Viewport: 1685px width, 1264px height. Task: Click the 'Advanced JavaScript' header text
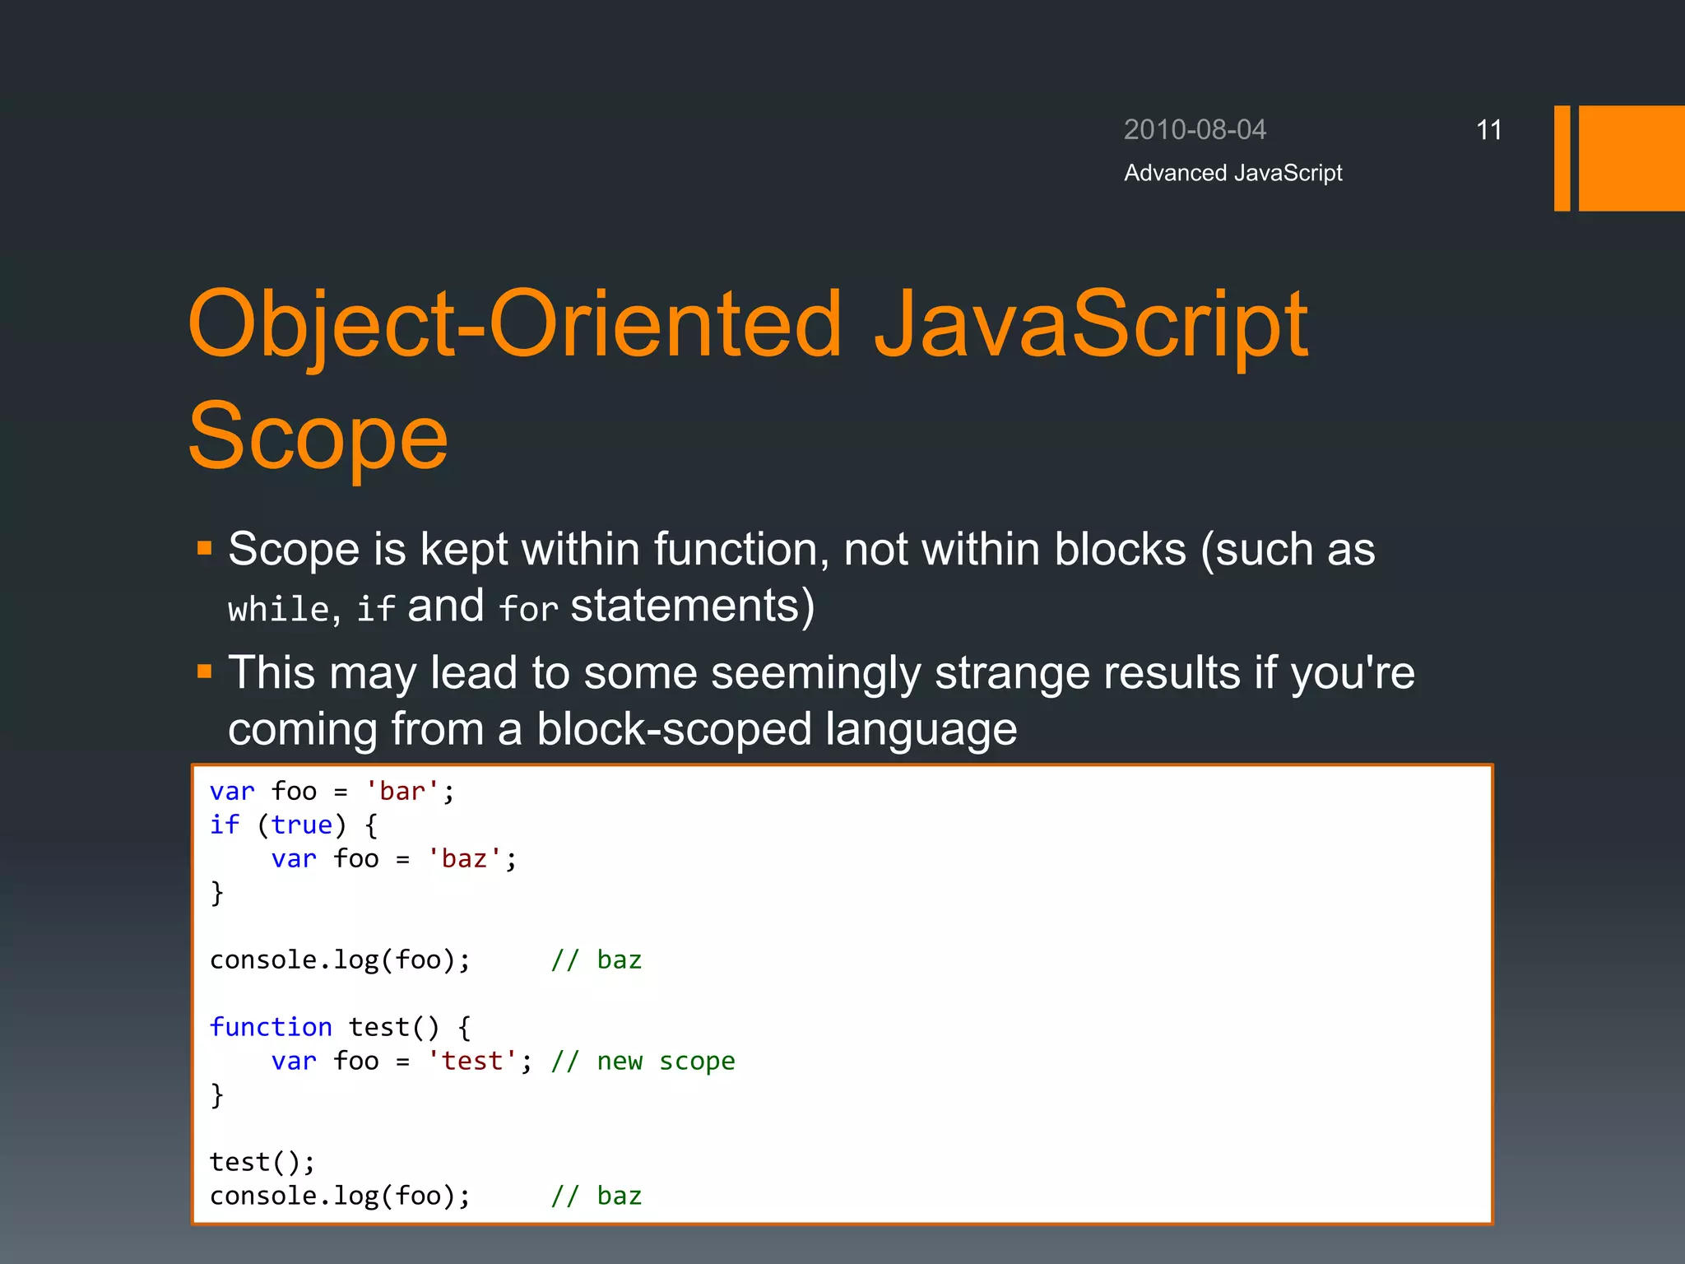pyautogui.click(x=1232, y=173)
